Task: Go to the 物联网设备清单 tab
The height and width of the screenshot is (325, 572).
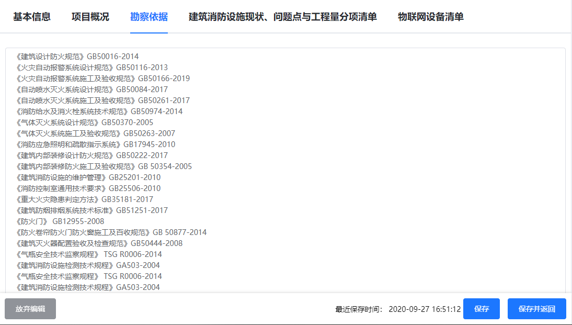Action: point(431,17)
